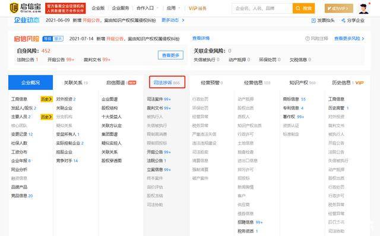Click the 历史 badge beside 主要人员
Image resolution: width=380 pixels, height=236 pixels.
click(x=46, y=117)
